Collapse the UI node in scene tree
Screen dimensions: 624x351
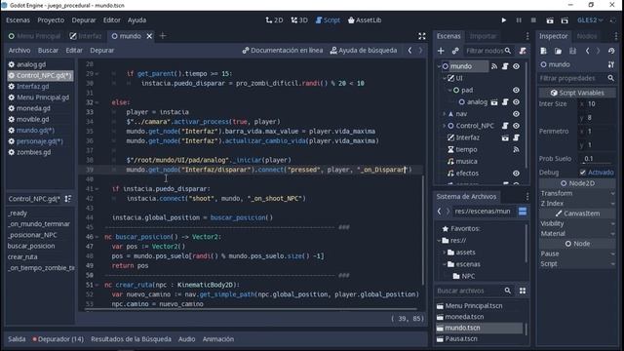[445, 78]
